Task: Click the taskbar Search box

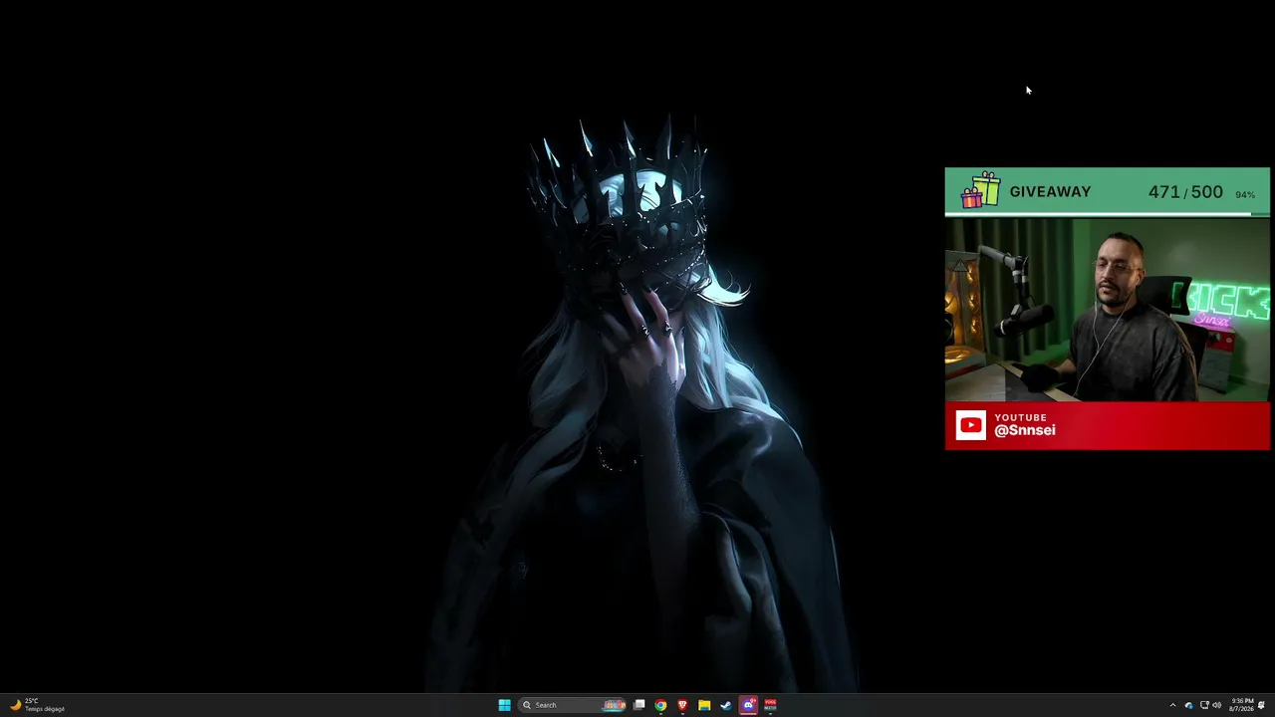Action: [573, 705]
